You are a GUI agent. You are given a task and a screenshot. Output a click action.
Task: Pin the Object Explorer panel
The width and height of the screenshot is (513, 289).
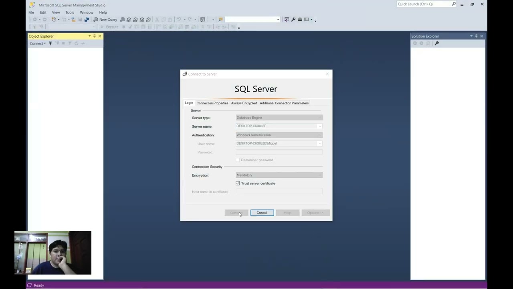tap(95, 36)
